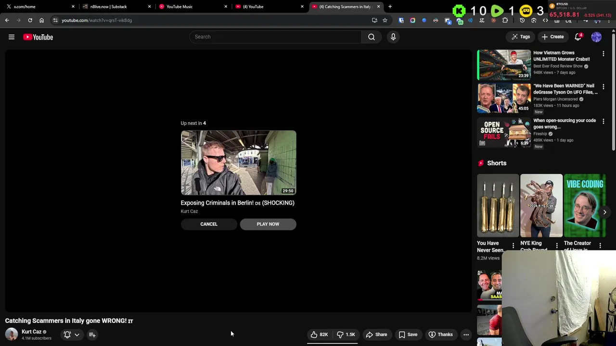
Task: Open the YouTube hamburger guide menu
Action: pos(12,37)
